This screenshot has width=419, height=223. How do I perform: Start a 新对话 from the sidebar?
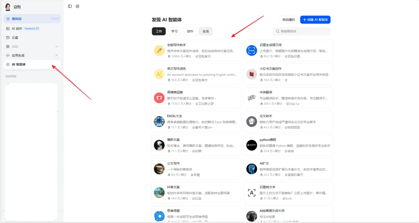click(32, 19)
